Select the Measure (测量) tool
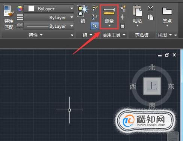Screen dimensions: 183x141 [x=109, y=16]
